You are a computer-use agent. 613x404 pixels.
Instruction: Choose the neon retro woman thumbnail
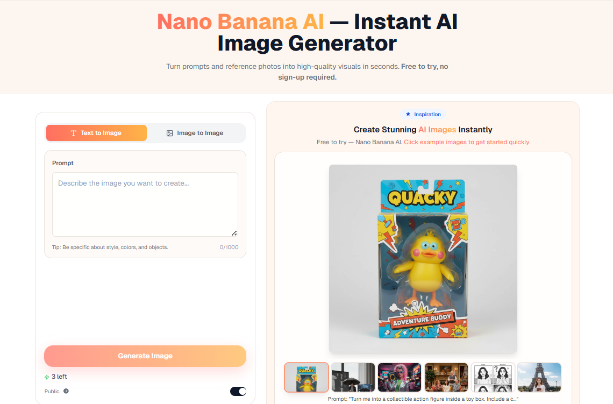pyautogui.click(x=400, y=378)
